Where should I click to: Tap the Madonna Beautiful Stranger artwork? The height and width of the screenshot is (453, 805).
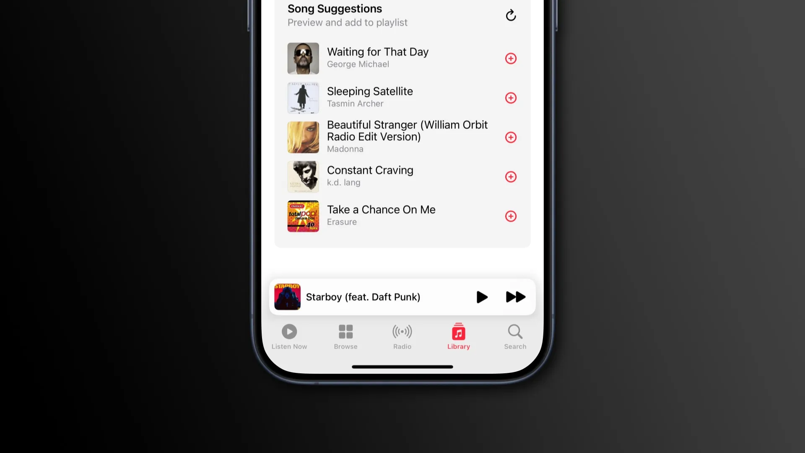tap(303, 137)
